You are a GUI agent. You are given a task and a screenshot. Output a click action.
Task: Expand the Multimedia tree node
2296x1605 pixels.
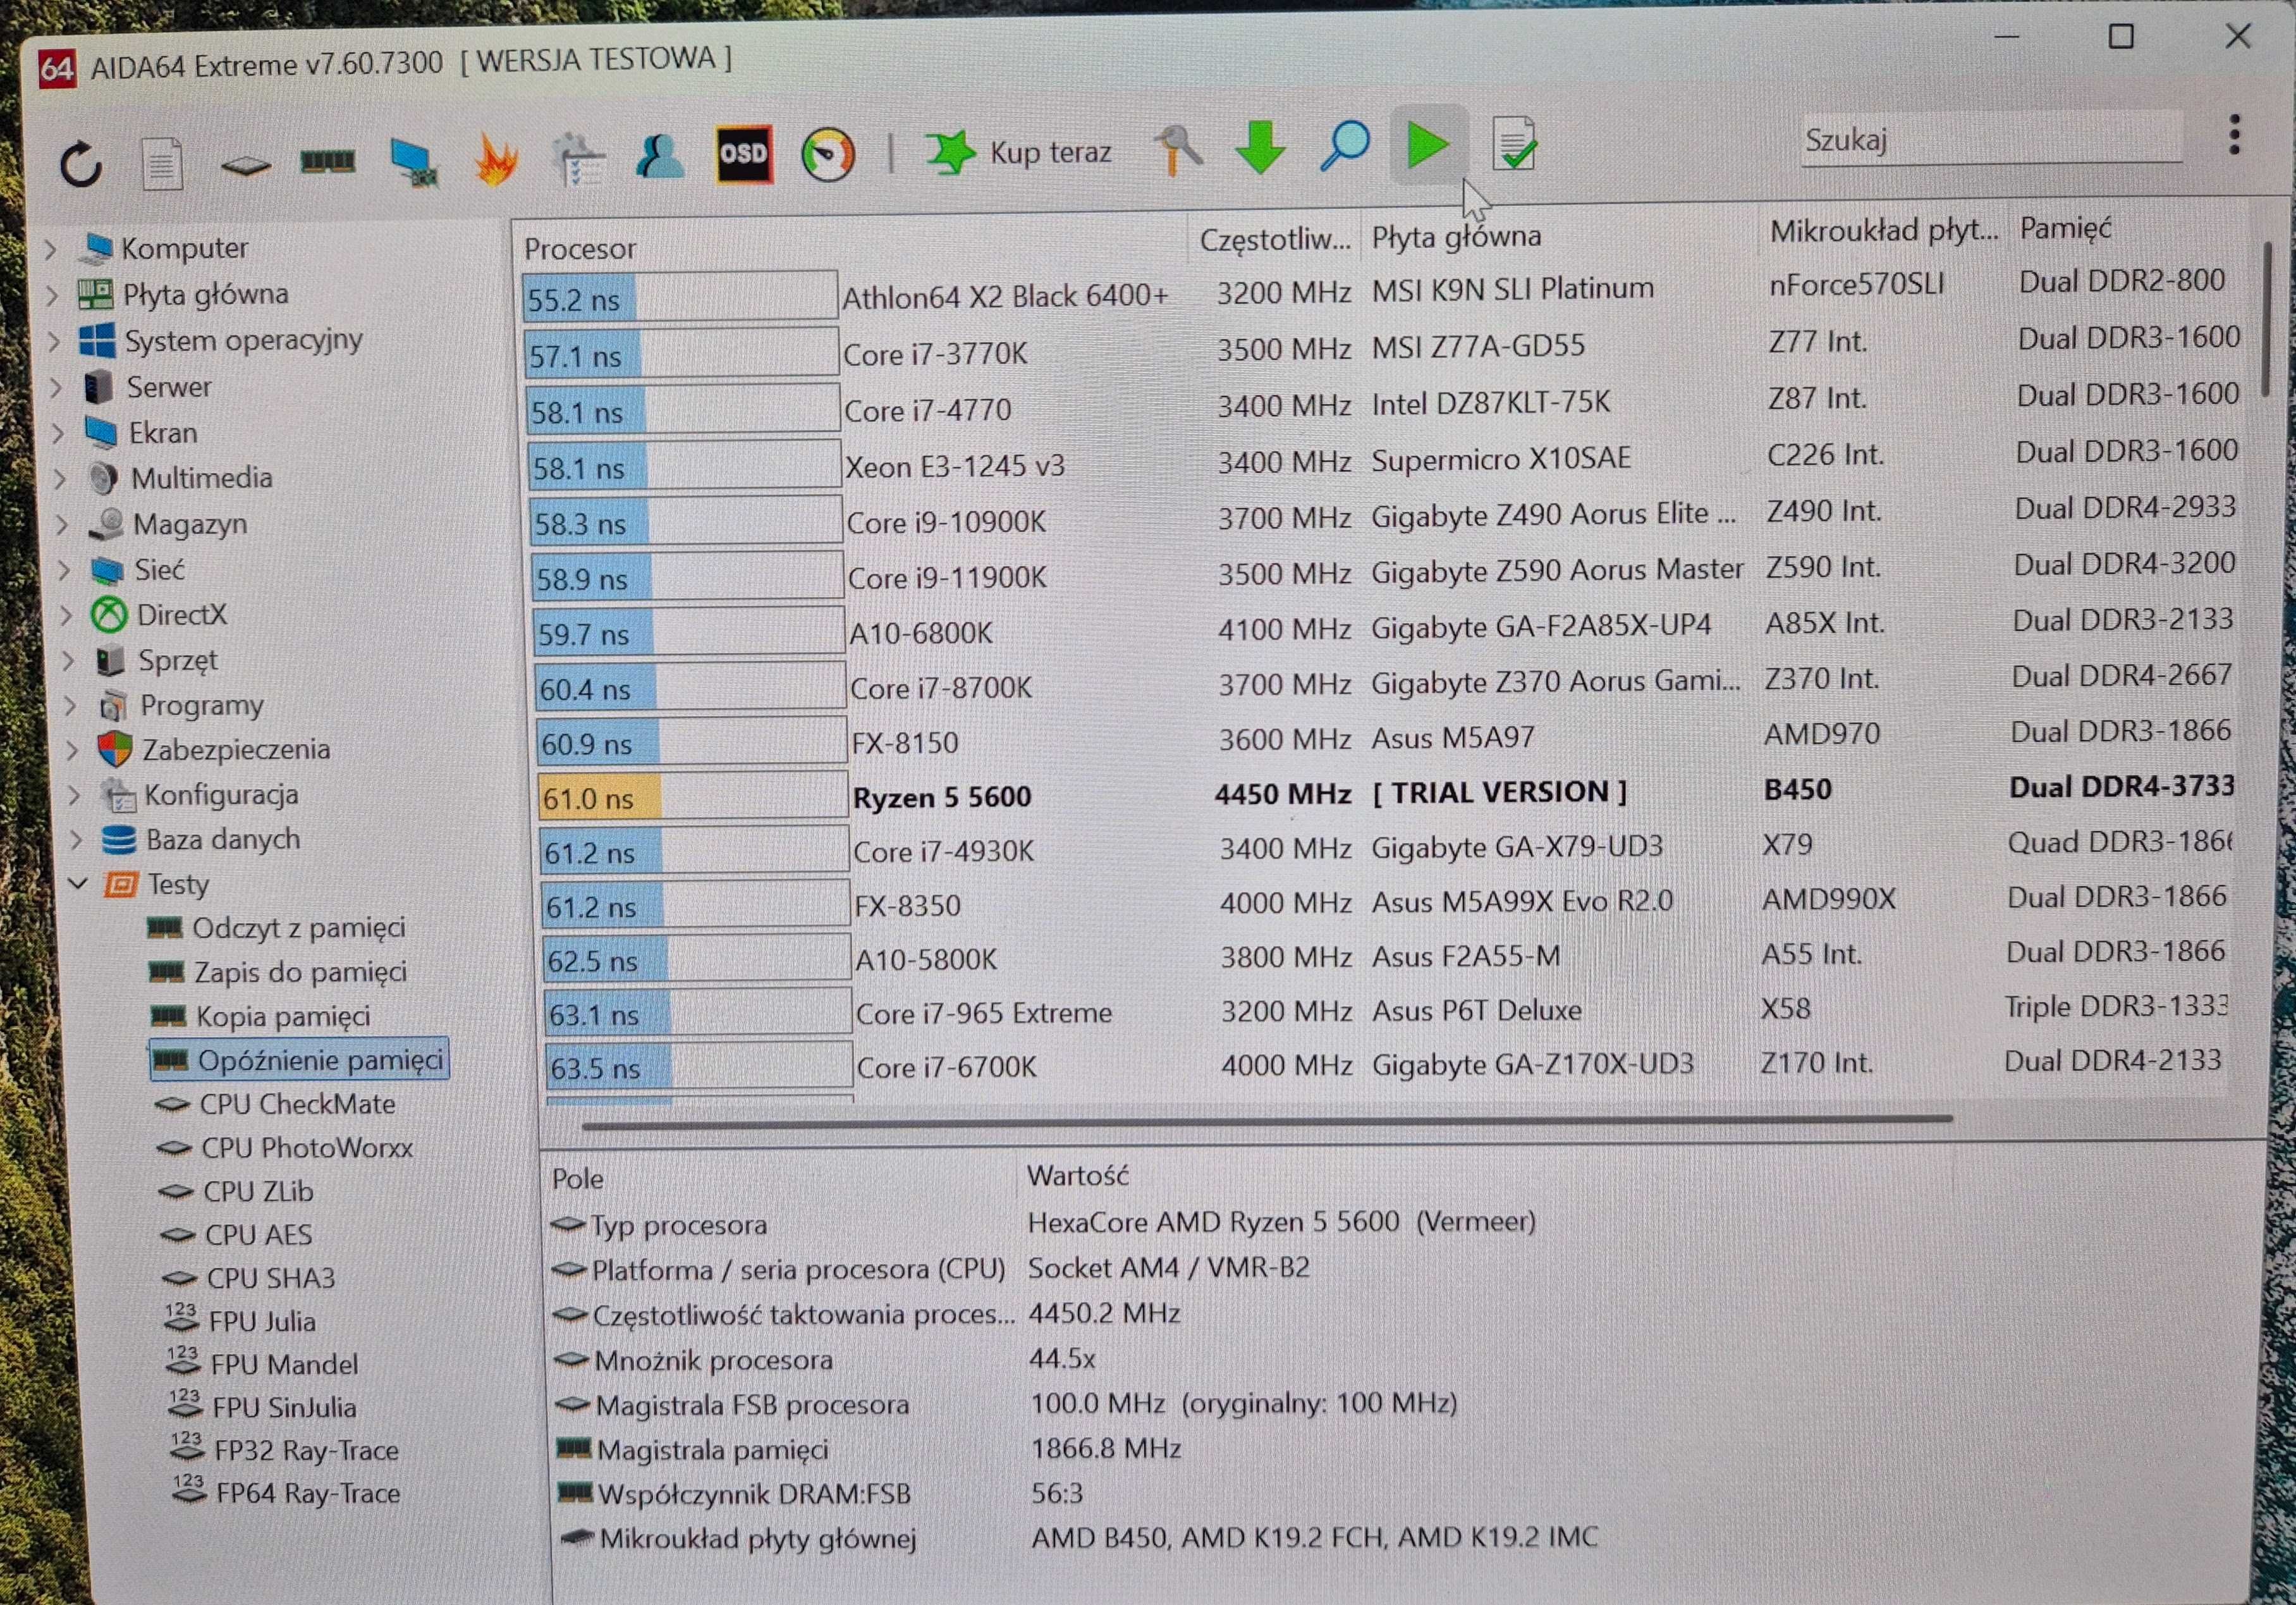[x=61, y=478]
